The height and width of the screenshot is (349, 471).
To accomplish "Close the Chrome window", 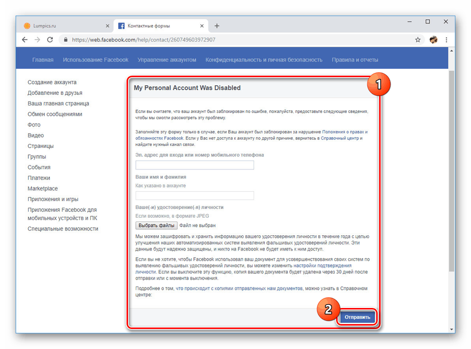I will tap(446, 21).
